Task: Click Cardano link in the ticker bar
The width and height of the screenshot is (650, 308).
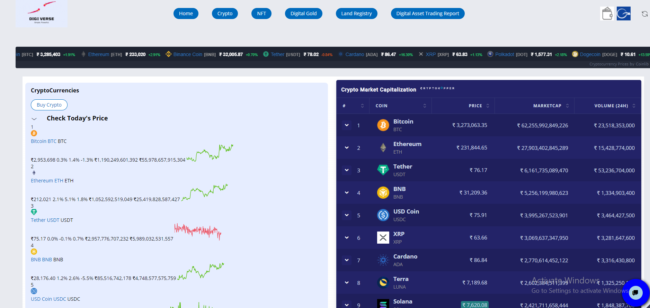Action: (355, 54)
